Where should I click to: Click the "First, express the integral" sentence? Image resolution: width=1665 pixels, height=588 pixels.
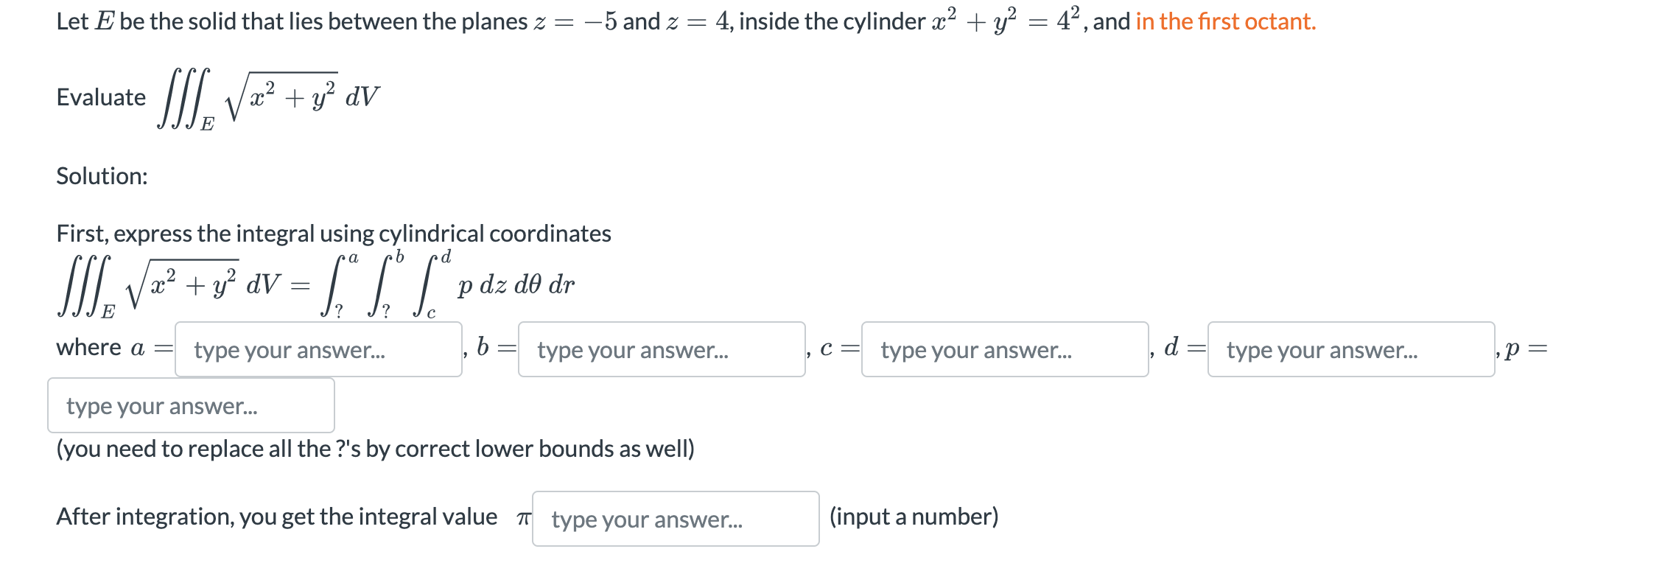[x=333, y=234]
